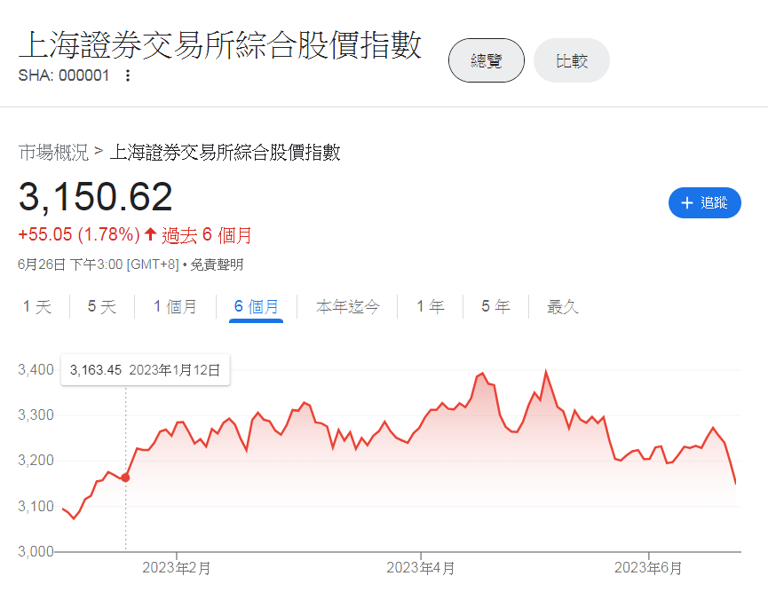Viewport: 768px width, 592px height.
Task: Click the 過去 6 個月 label
Action: pyautogui.click(x=206, y=235)
